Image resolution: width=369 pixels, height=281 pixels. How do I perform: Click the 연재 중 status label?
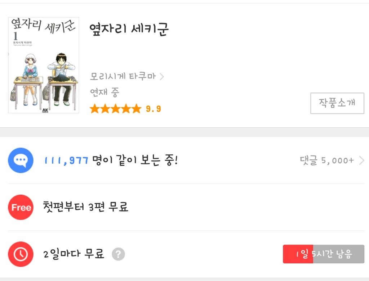tap(105, 92)
